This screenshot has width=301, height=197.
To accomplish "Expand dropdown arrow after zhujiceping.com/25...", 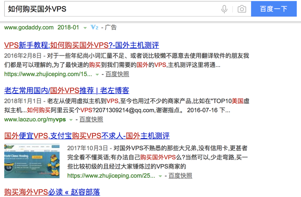I will pyautogui.click(x=160, y=176).
